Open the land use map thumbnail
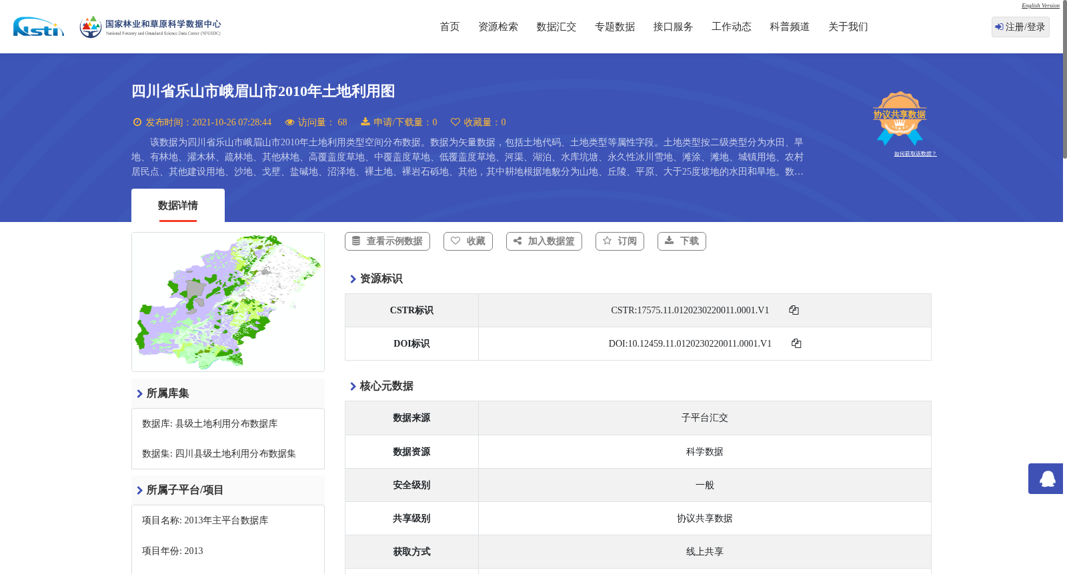 tap(228, 302)
